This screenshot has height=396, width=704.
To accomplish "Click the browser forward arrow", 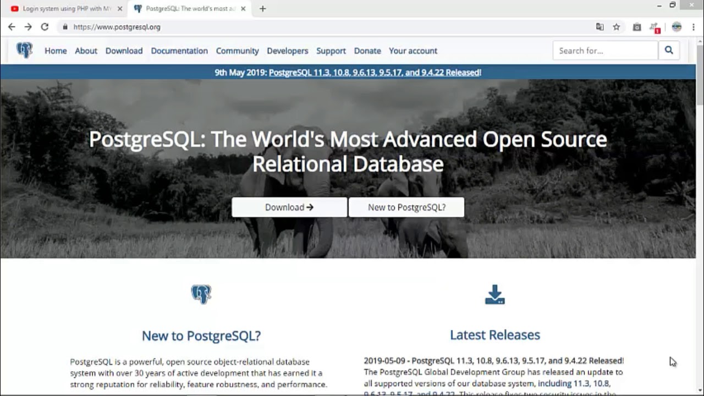I will click(28, 27).
